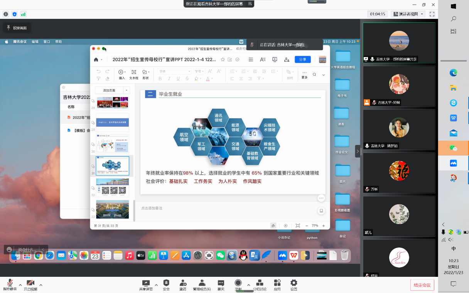
Task: Click the 邀请 invite icon
Action: [183, 285]
